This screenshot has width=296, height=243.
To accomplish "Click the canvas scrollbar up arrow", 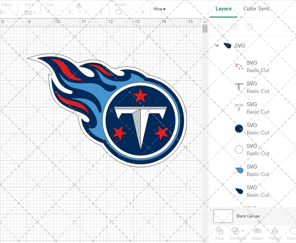I will tap(205, 22).
